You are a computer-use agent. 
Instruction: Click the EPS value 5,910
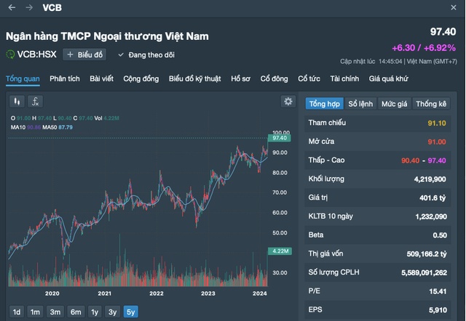(x=438, y=310)
